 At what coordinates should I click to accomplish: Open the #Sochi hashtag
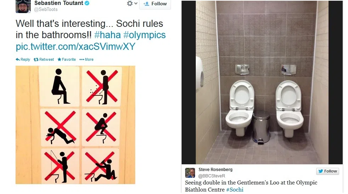235,190
